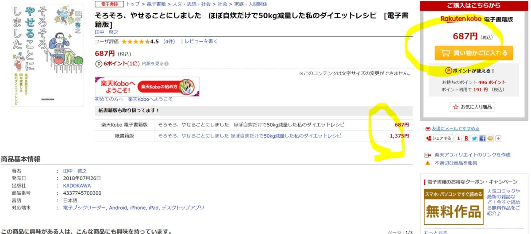Screen dimensions: 531x234
Task: Share on Facebook icon
Action: pos(482,138)
